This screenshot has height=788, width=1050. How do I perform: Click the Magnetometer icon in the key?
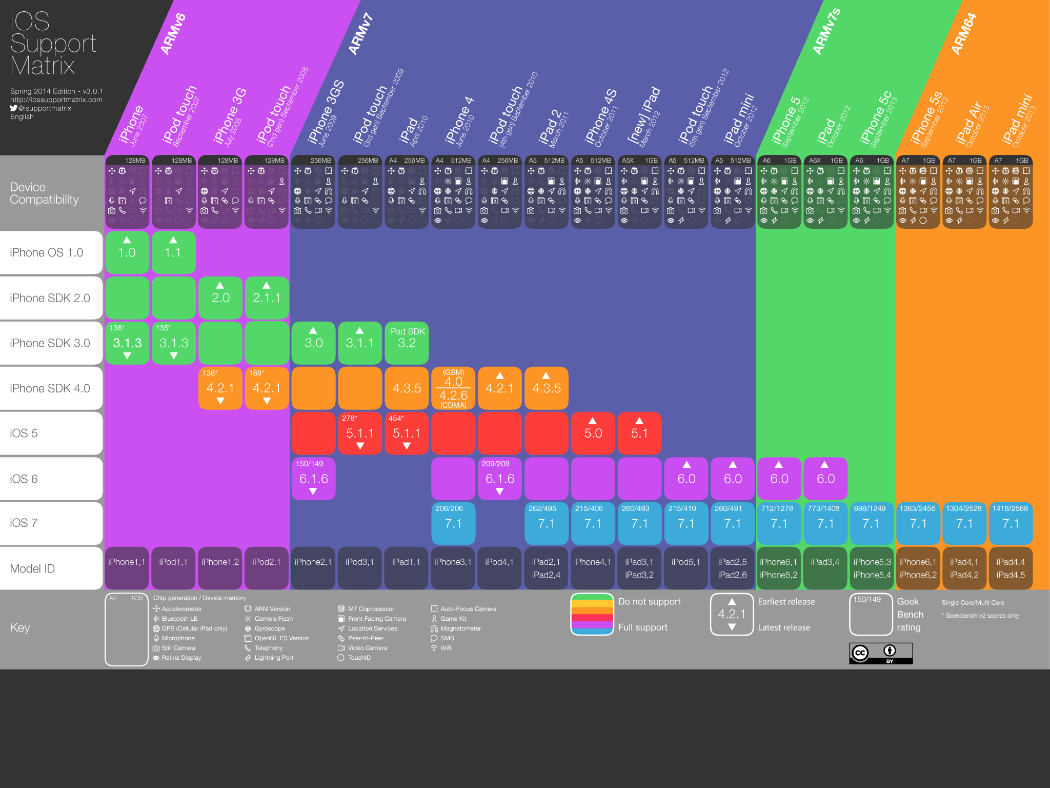pos(434,628)
